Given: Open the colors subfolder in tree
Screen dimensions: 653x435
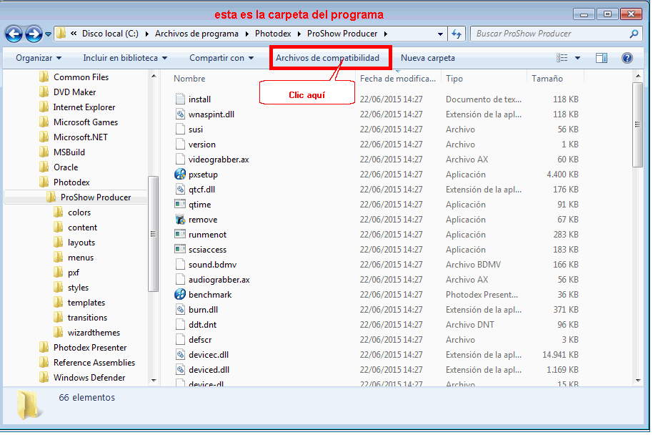Looking at the screenshot, I should (72, 212).
